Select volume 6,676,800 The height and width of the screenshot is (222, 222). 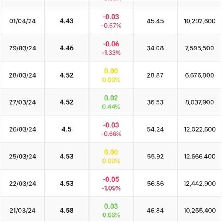click(x=200, y=75)
